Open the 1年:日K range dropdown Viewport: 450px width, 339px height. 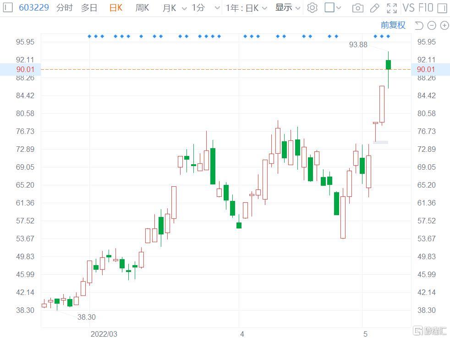246,8
